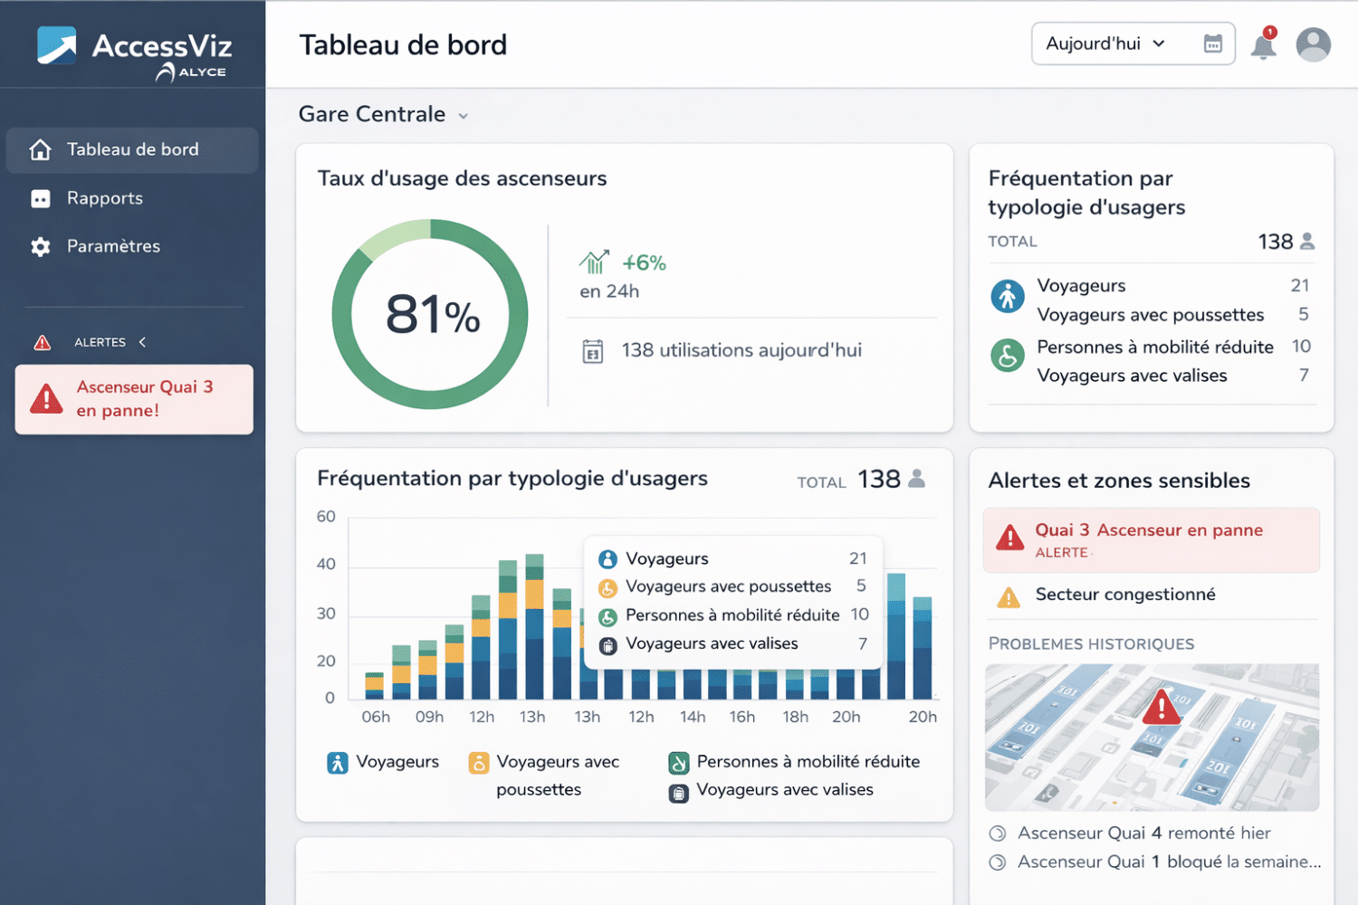Screen dimensions: 1358x905
Task: Open the Ascenseur Quai 3 en panne alert
Action: pyautogui.click(x=134, y=399)
